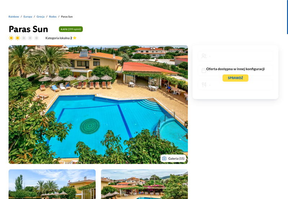Open the Rainbow breadcrumb link
This screenshot has width=288, height=199.
tap(14, 17)
